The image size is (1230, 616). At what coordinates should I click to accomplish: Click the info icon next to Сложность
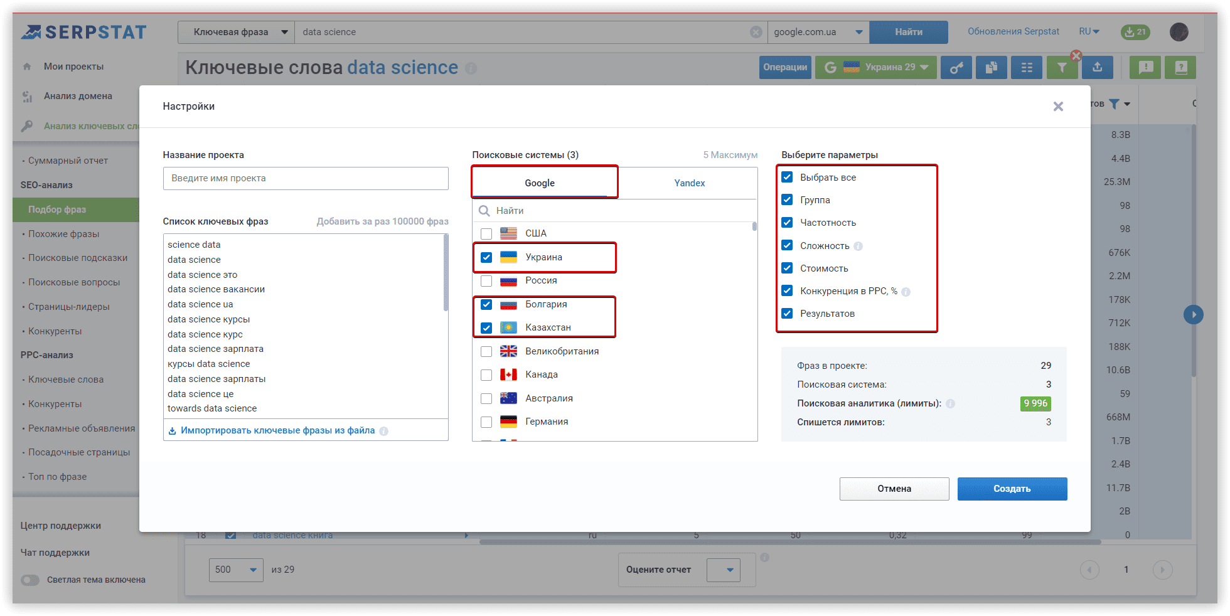(858, 247)
